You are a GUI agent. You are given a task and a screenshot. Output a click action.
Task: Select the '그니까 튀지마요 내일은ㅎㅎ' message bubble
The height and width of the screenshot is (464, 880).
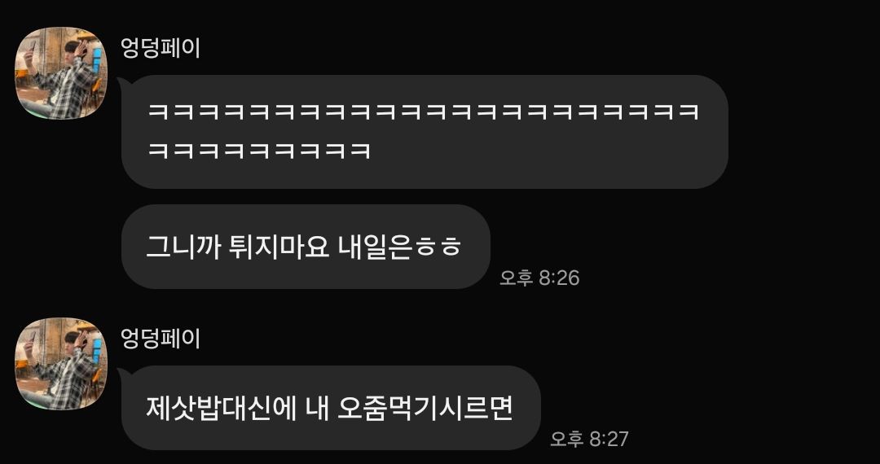click(x=306, y=247)
